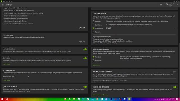
Task: Click the Keyboard Layout heading
Action: (9, 70)
